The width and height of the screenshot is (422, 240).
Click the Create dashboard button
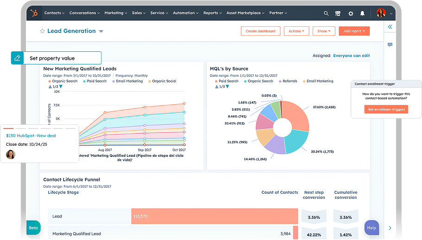pos(260,31)
